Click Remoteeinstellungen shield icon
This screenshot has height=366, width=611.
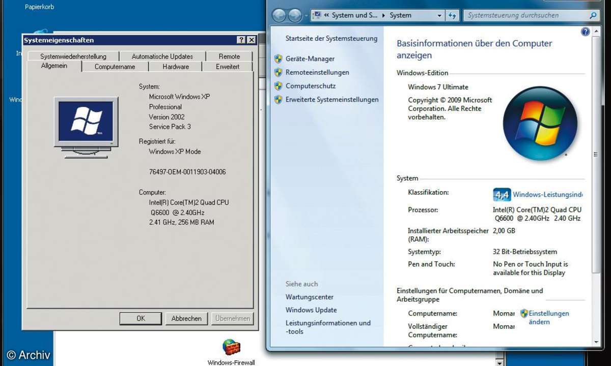278,73
